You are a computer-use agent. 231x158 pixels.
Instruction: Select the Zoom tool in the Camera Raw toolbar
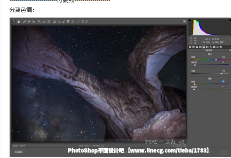[x=14, y=22]
